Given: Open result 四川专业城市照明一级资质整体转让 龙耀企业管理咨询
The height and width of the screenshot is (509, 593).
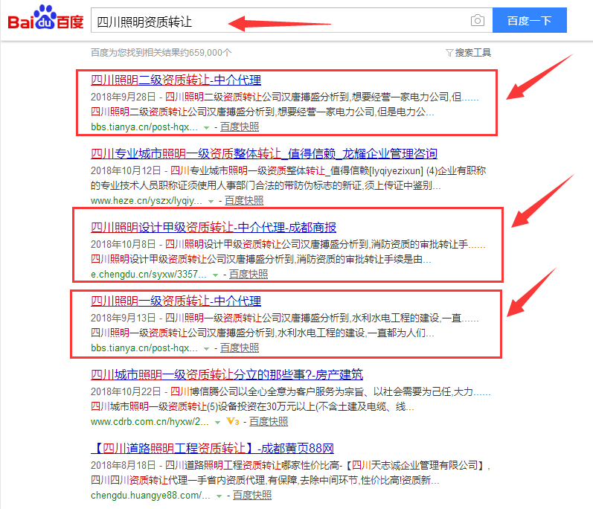Looking at the screenshot, I should tap(264, 153).
